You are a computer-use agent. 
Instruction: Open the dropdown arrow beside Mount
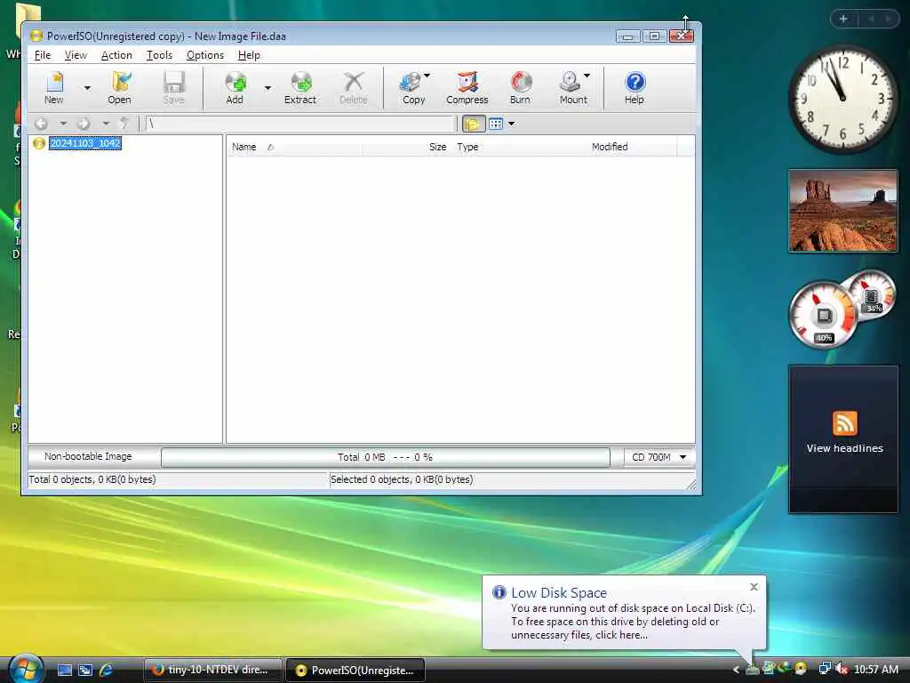[x=587, y=76]
